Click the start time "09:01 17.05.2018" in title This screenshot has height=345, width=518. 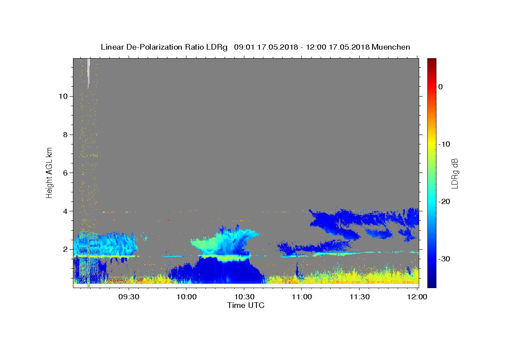pos(266,47)
